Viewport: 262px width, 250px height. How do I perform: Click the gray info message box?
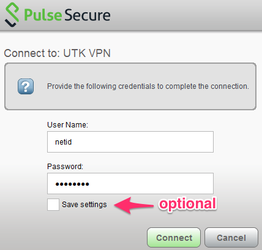tap(130, 86)
